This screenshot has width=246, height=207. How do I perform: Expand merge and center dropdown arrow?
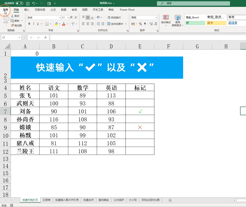(x=126, y=24)
